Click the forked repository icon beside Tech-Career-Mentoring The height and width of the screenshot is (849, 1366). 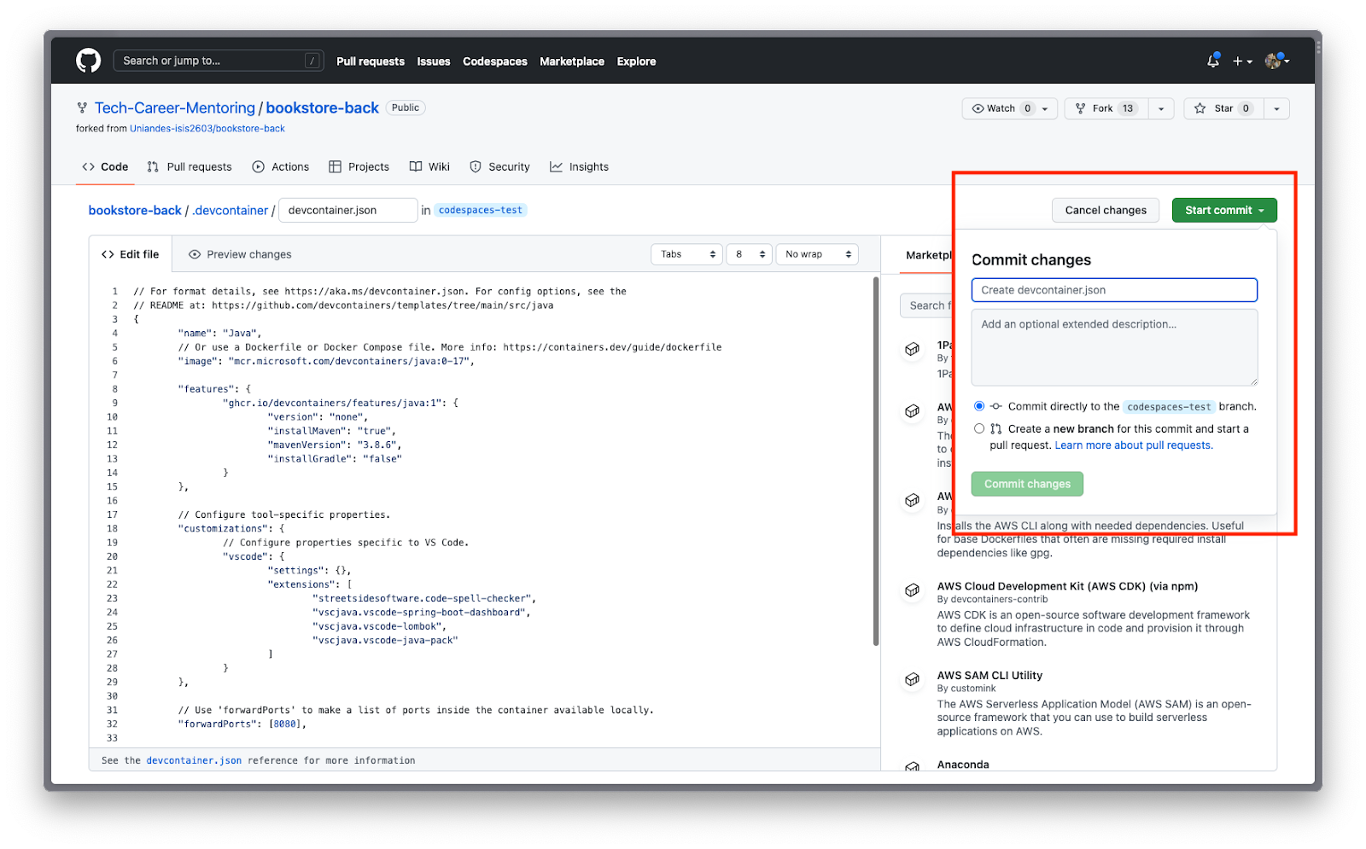coord(82,108)
